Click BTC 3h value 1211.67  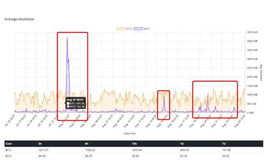[x=43, y=150]
